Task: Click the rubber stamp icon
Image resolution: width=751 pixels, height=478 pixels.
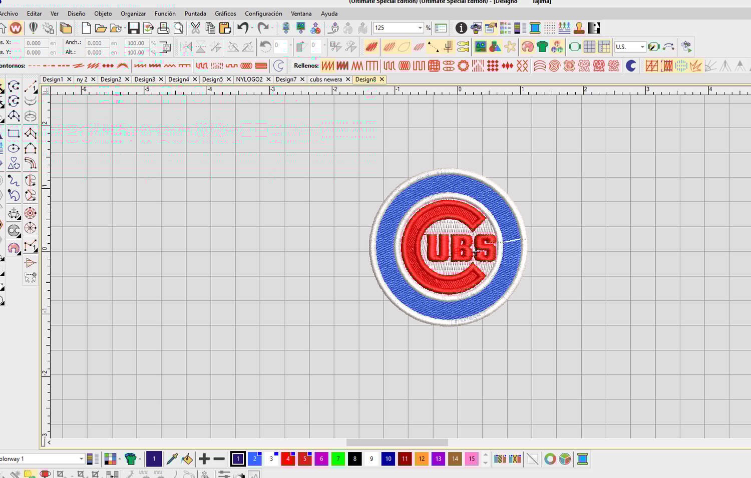Action: click(x=579, y=28)
